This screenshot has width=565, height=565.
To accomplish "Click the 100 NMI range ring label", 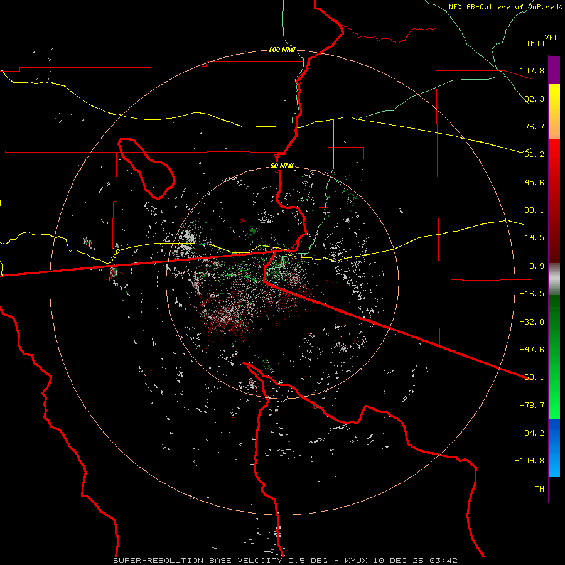I will [x=282, y=50].
